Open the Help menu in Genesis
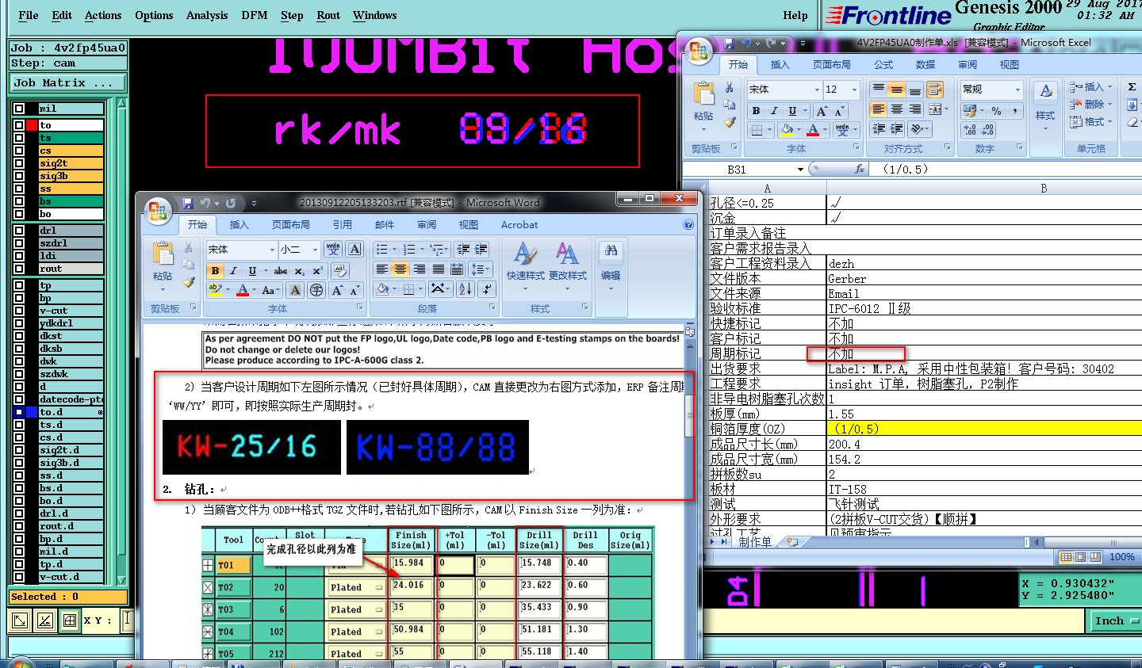This screenshot has width=1142, height=668. coord(795,15)
